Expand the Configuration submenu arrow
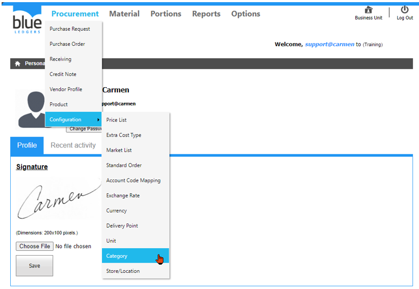 [98, 119]
